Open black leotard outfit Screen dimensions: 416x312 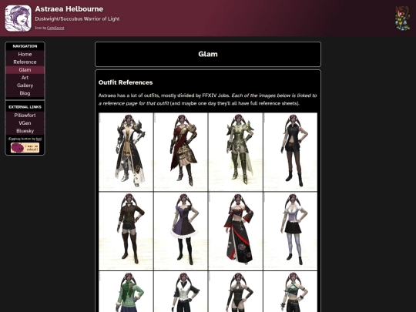[x=236, y=291]
